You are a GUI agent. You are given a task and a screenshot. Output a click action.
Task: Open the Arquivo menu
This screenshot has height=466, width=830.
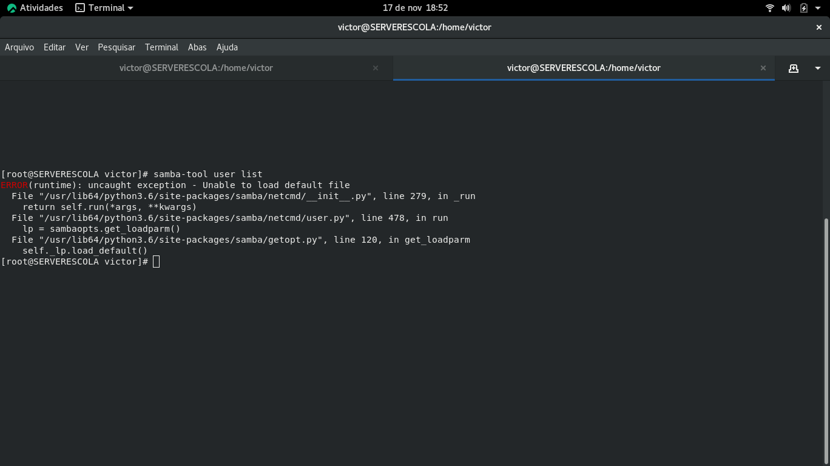pyautogui.click(x=19, y=47)
